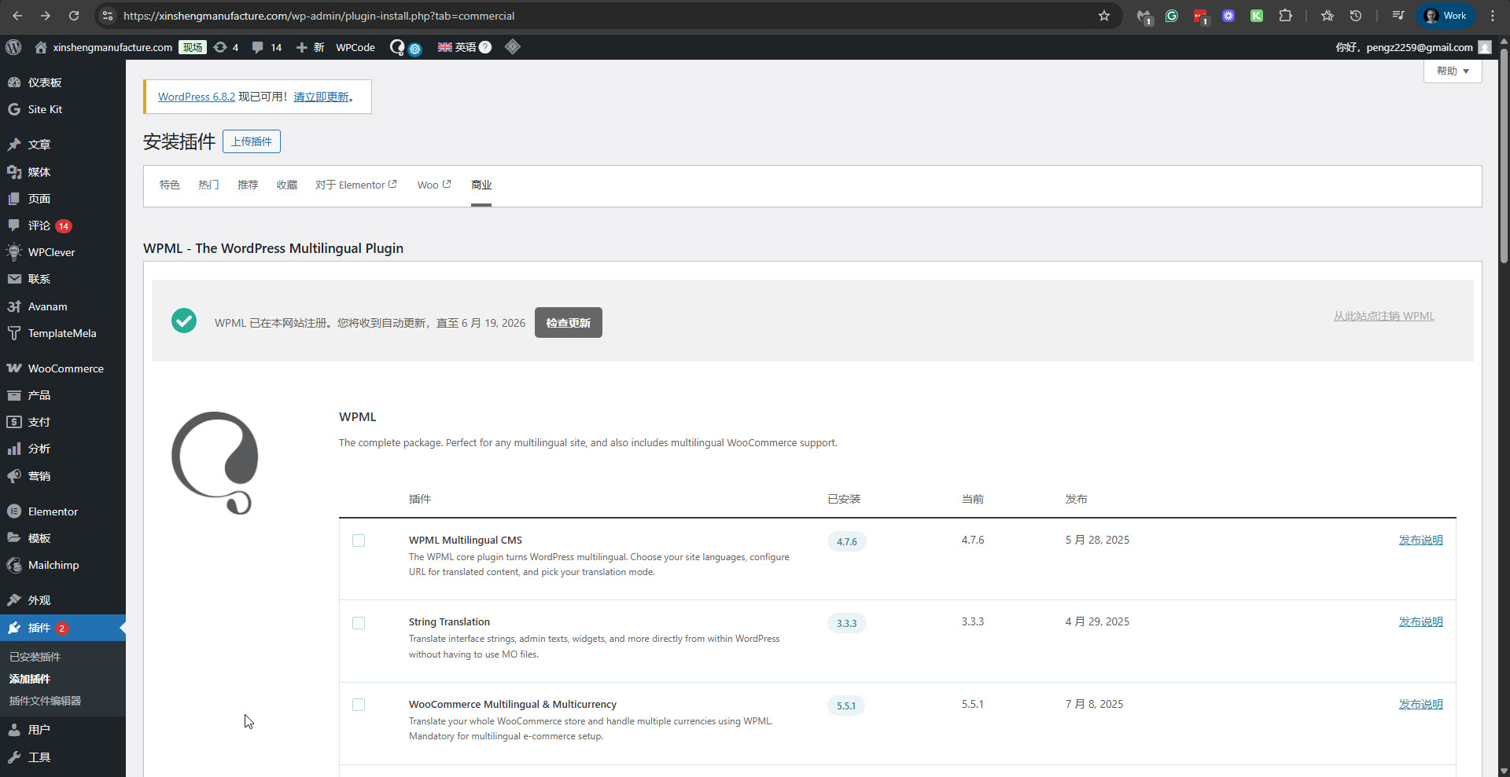
Task: Open the Grammarly extension icon
Action: 1172,16
